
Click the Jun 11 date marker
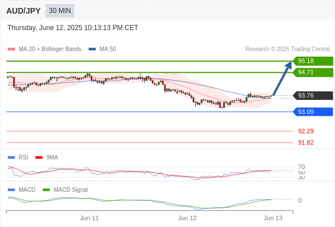89,218
